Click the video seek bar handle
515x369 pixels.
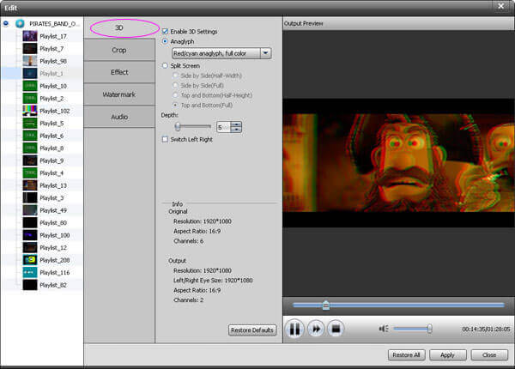[x=325, y=305]
